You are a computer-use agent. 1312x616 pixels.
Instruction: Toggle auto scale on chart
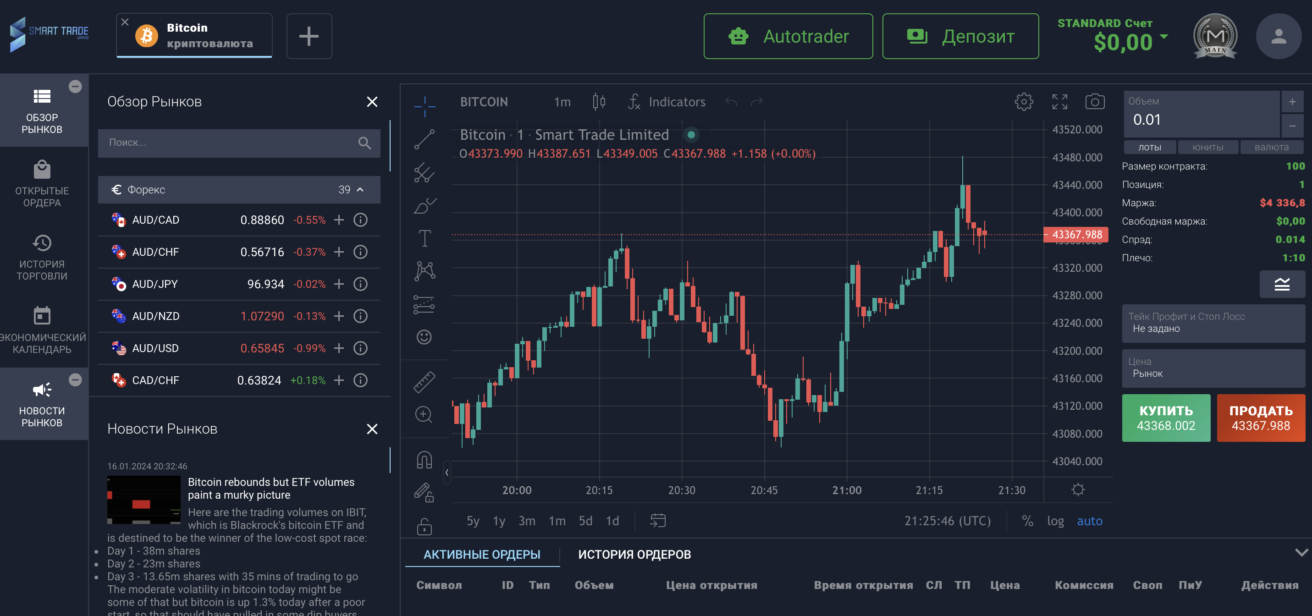point(1089,521)
